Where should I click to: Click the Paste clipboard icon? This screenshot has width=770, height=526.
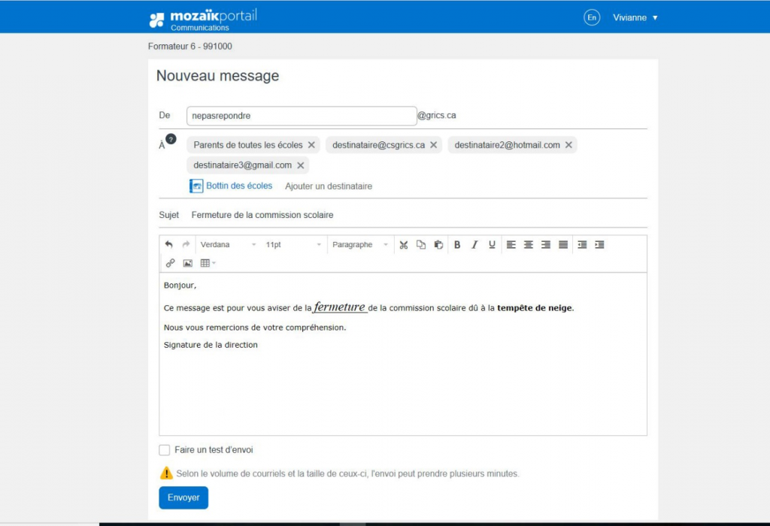(x=438, y=244)
